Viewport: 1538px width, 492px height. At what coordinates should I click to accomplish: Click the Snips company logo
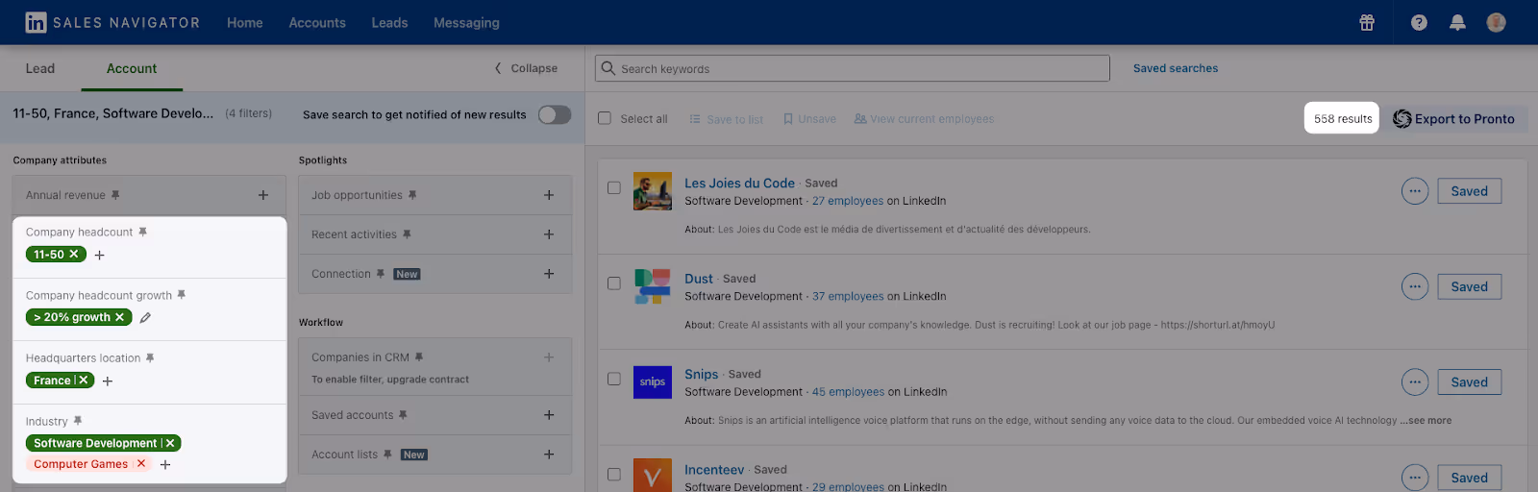(653, 382)
